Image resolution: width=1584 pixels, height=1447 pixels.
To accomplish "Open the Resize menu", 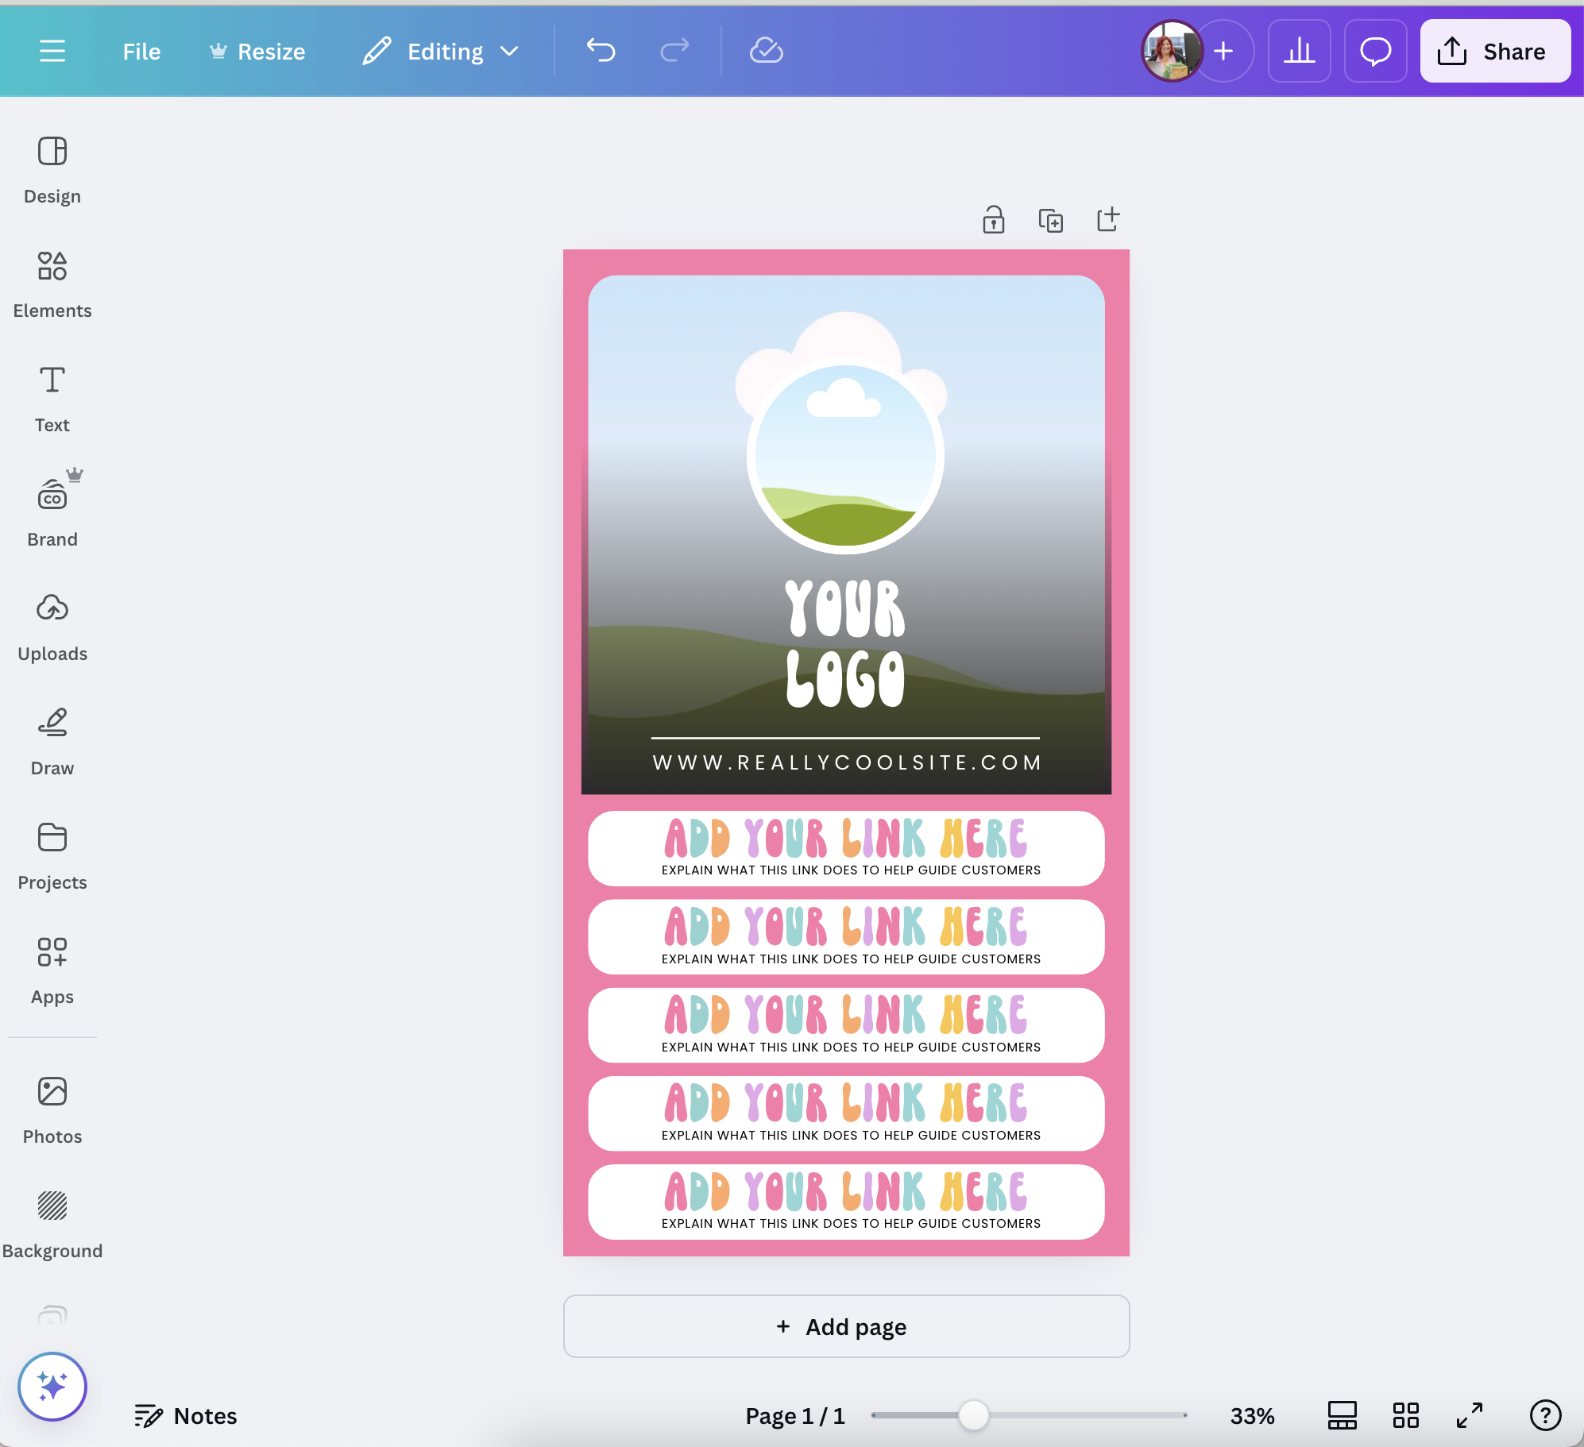I will pos(257,52).
